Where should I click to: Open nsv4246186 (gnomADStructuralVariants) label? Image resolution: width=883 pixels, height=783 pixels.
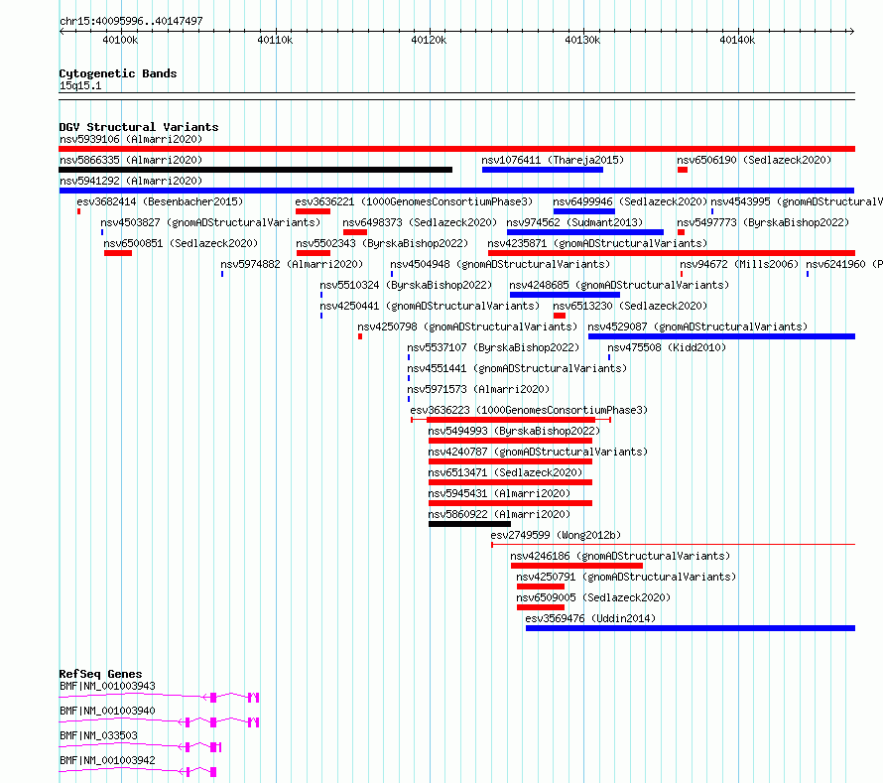[620, 556]
